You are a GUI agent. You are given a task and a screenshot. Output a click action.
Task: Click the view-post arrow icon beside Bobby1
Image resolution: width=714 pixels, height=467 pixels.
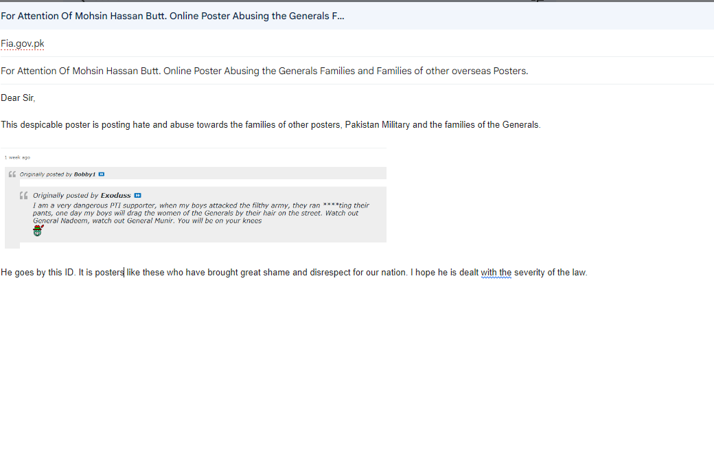[102, 174]
